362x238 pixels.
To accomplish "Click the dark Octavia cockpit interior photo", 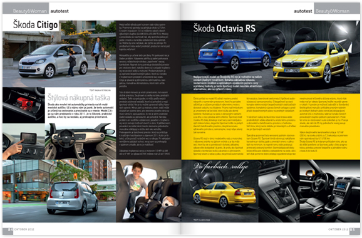I will 329,191.
